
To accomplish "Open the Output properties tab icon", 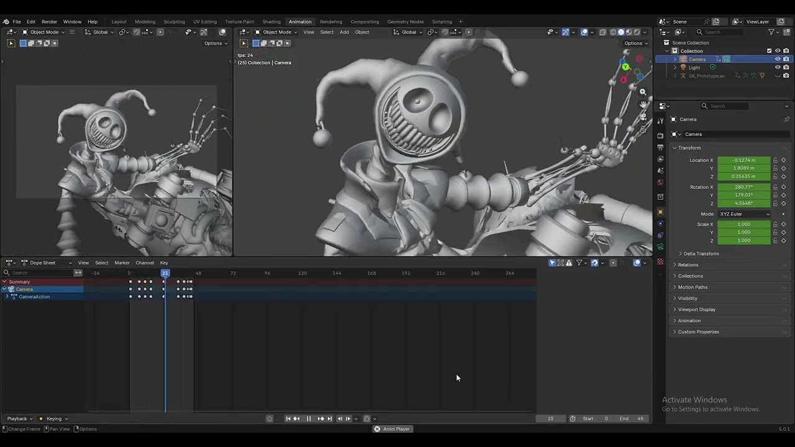I will click(x=660, y=147).
